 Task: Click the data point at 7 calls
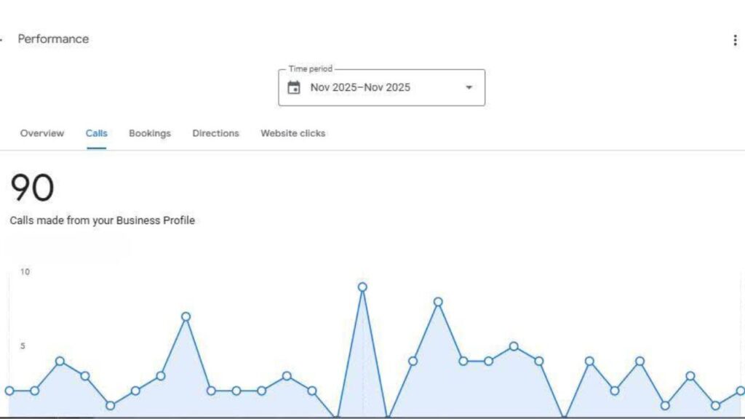click(x=186, y=316)
